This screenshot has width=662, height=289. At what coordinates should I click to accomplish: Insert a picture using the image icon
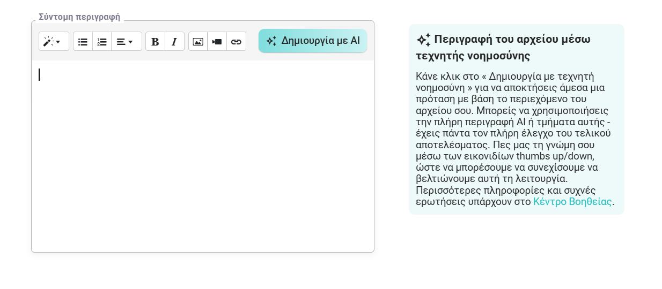pos(198,42)
